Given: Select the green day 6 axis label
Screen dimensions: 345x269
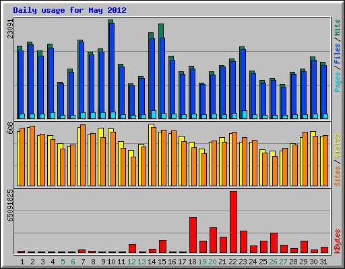Looking at the screenshot, I should [x=73, y=262].
